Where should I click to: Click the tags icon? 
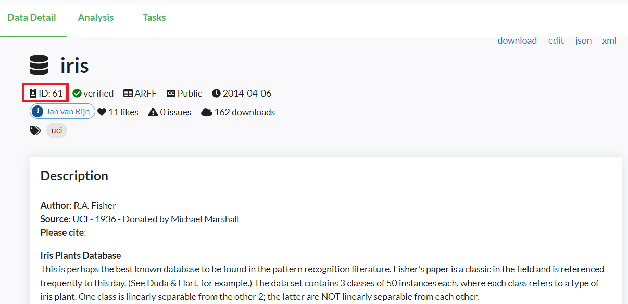click(35, 130)
